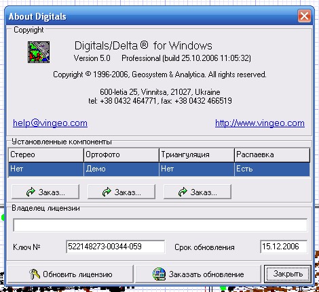Click the Digitals application logo icon
Screen dimensions: 319x292
pyautogui.click(x=39, y=52)
